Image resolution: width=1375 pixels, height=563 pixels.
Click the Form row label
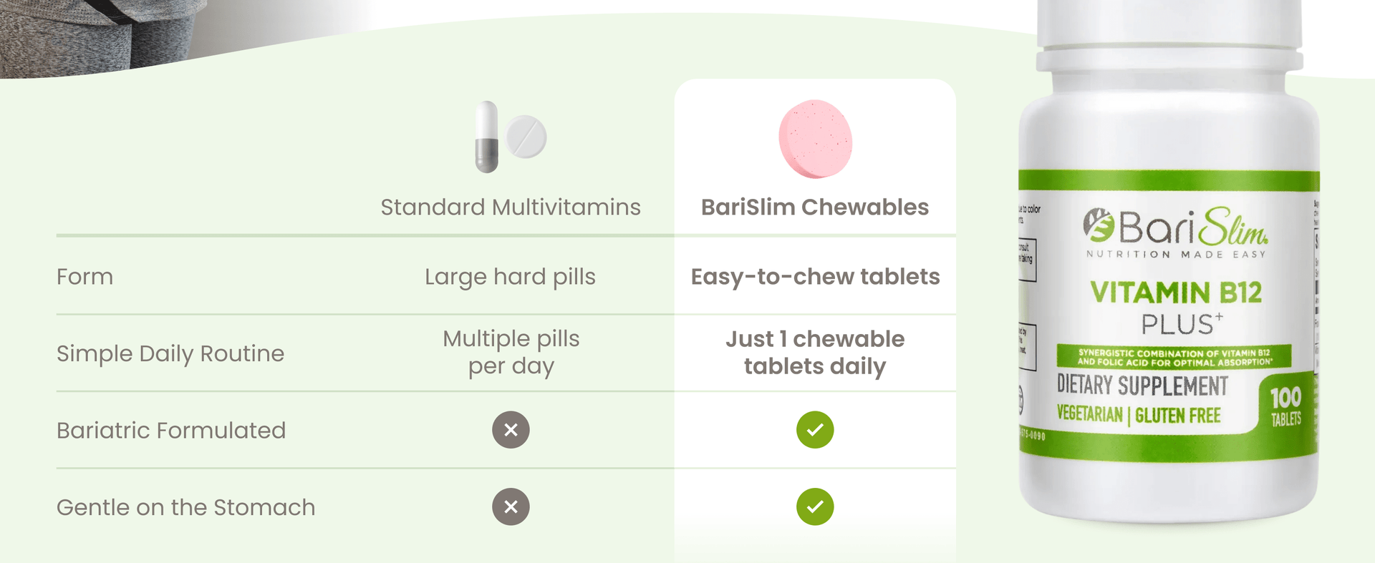85,277
